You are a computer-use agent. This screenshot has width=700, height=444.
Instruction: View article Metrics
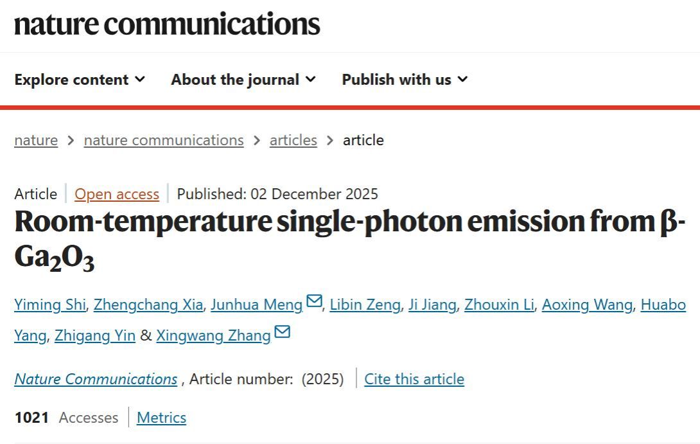161,418
